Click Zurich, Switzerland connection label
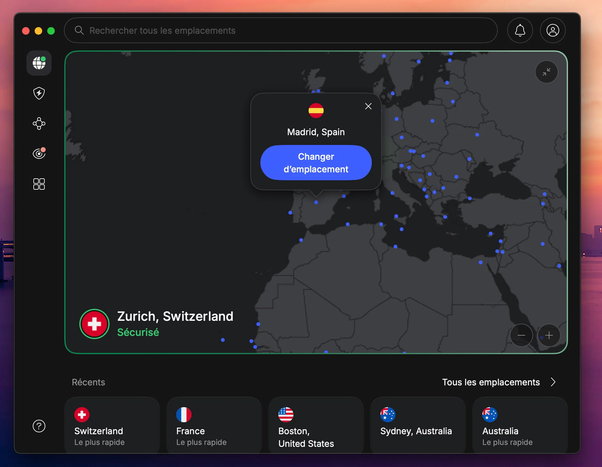The image size is (602, 467). [175, 316]
